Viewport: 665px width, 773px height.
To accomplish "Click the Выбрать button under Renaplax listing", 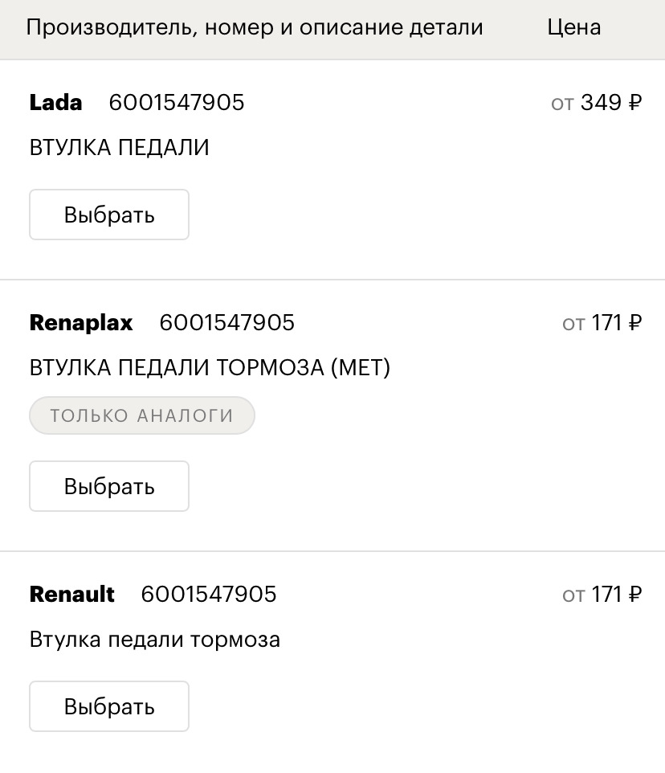I will click(108, 485).
